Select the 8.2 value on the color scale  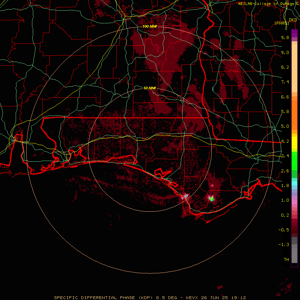pyautogui.click(x=285, y=67)
